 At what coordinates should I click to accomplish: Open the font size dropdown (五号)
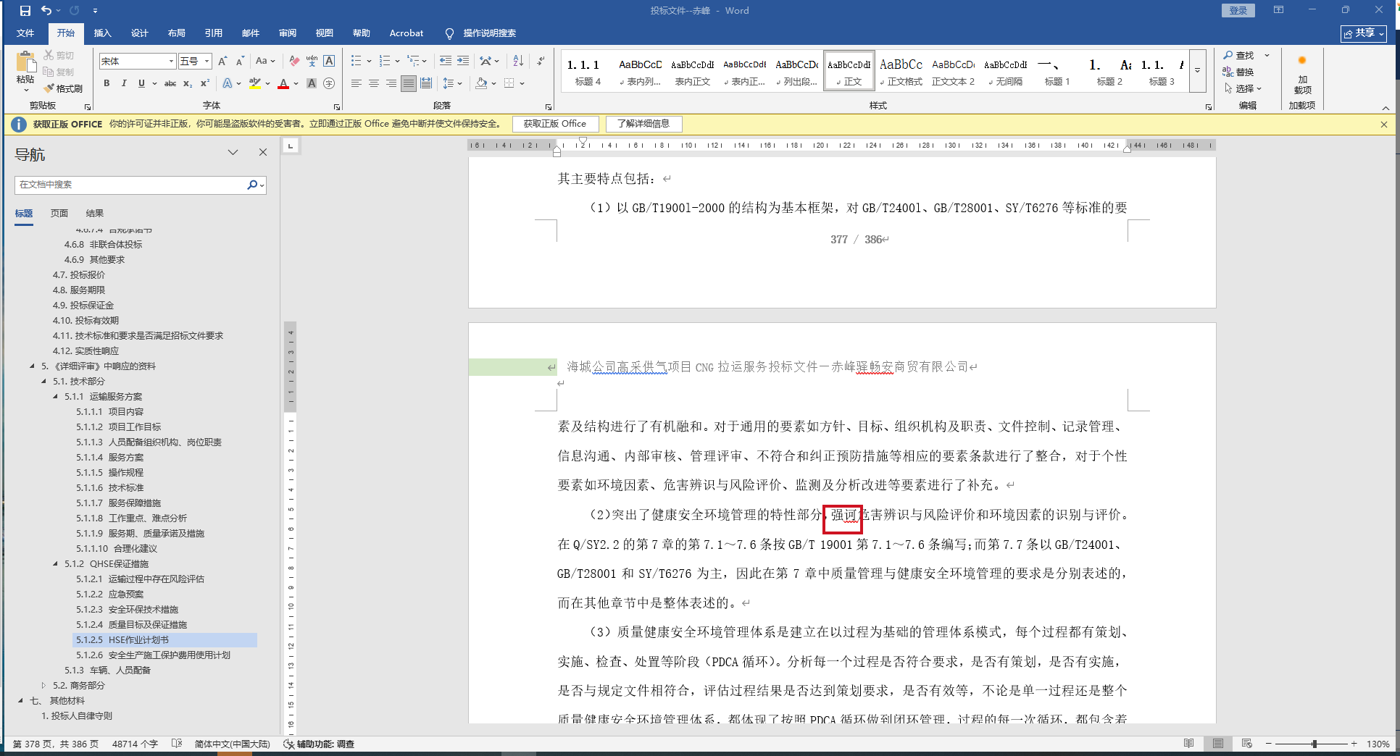(x=207, y=62)
